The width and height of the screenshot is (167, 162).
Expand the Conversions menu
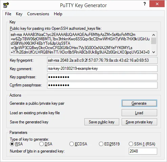coord(38,14)
